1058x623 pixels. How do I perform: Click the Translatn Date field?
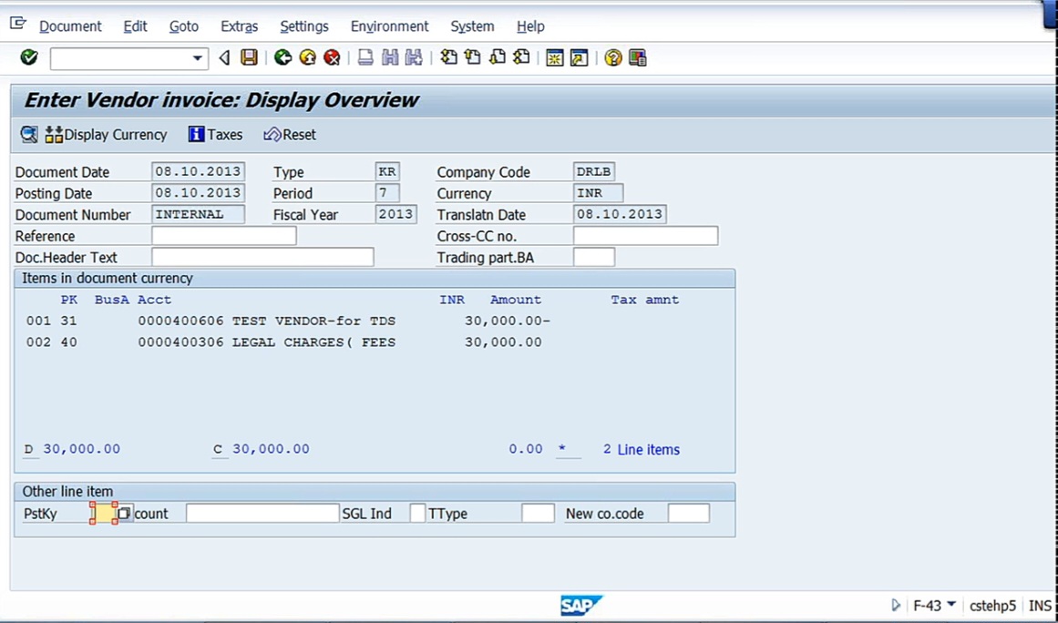[620, 214]
